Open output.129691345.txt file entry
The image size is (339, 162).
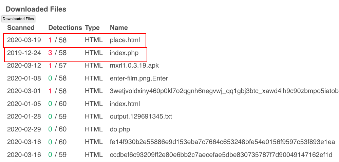[141, 116]
